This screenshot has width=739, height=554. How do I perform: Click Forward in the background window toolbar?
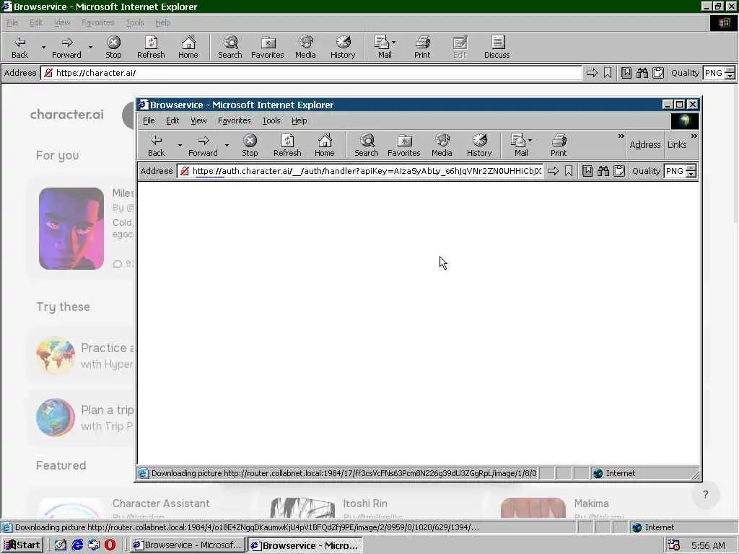point(66,47)
